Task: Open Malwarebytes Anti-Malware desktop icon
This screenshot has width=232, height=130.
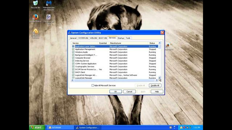Action: [49, 5]
